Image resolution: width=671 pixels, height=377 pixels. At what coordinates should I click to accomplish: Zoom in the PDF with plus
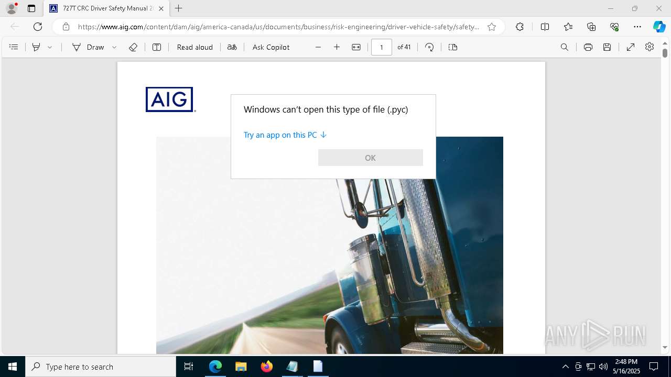point(337,47)
